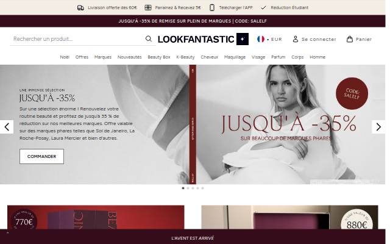Click the checkmark icon beside Réduction Étudiant

pyautogui.click(x=263, y=8)
